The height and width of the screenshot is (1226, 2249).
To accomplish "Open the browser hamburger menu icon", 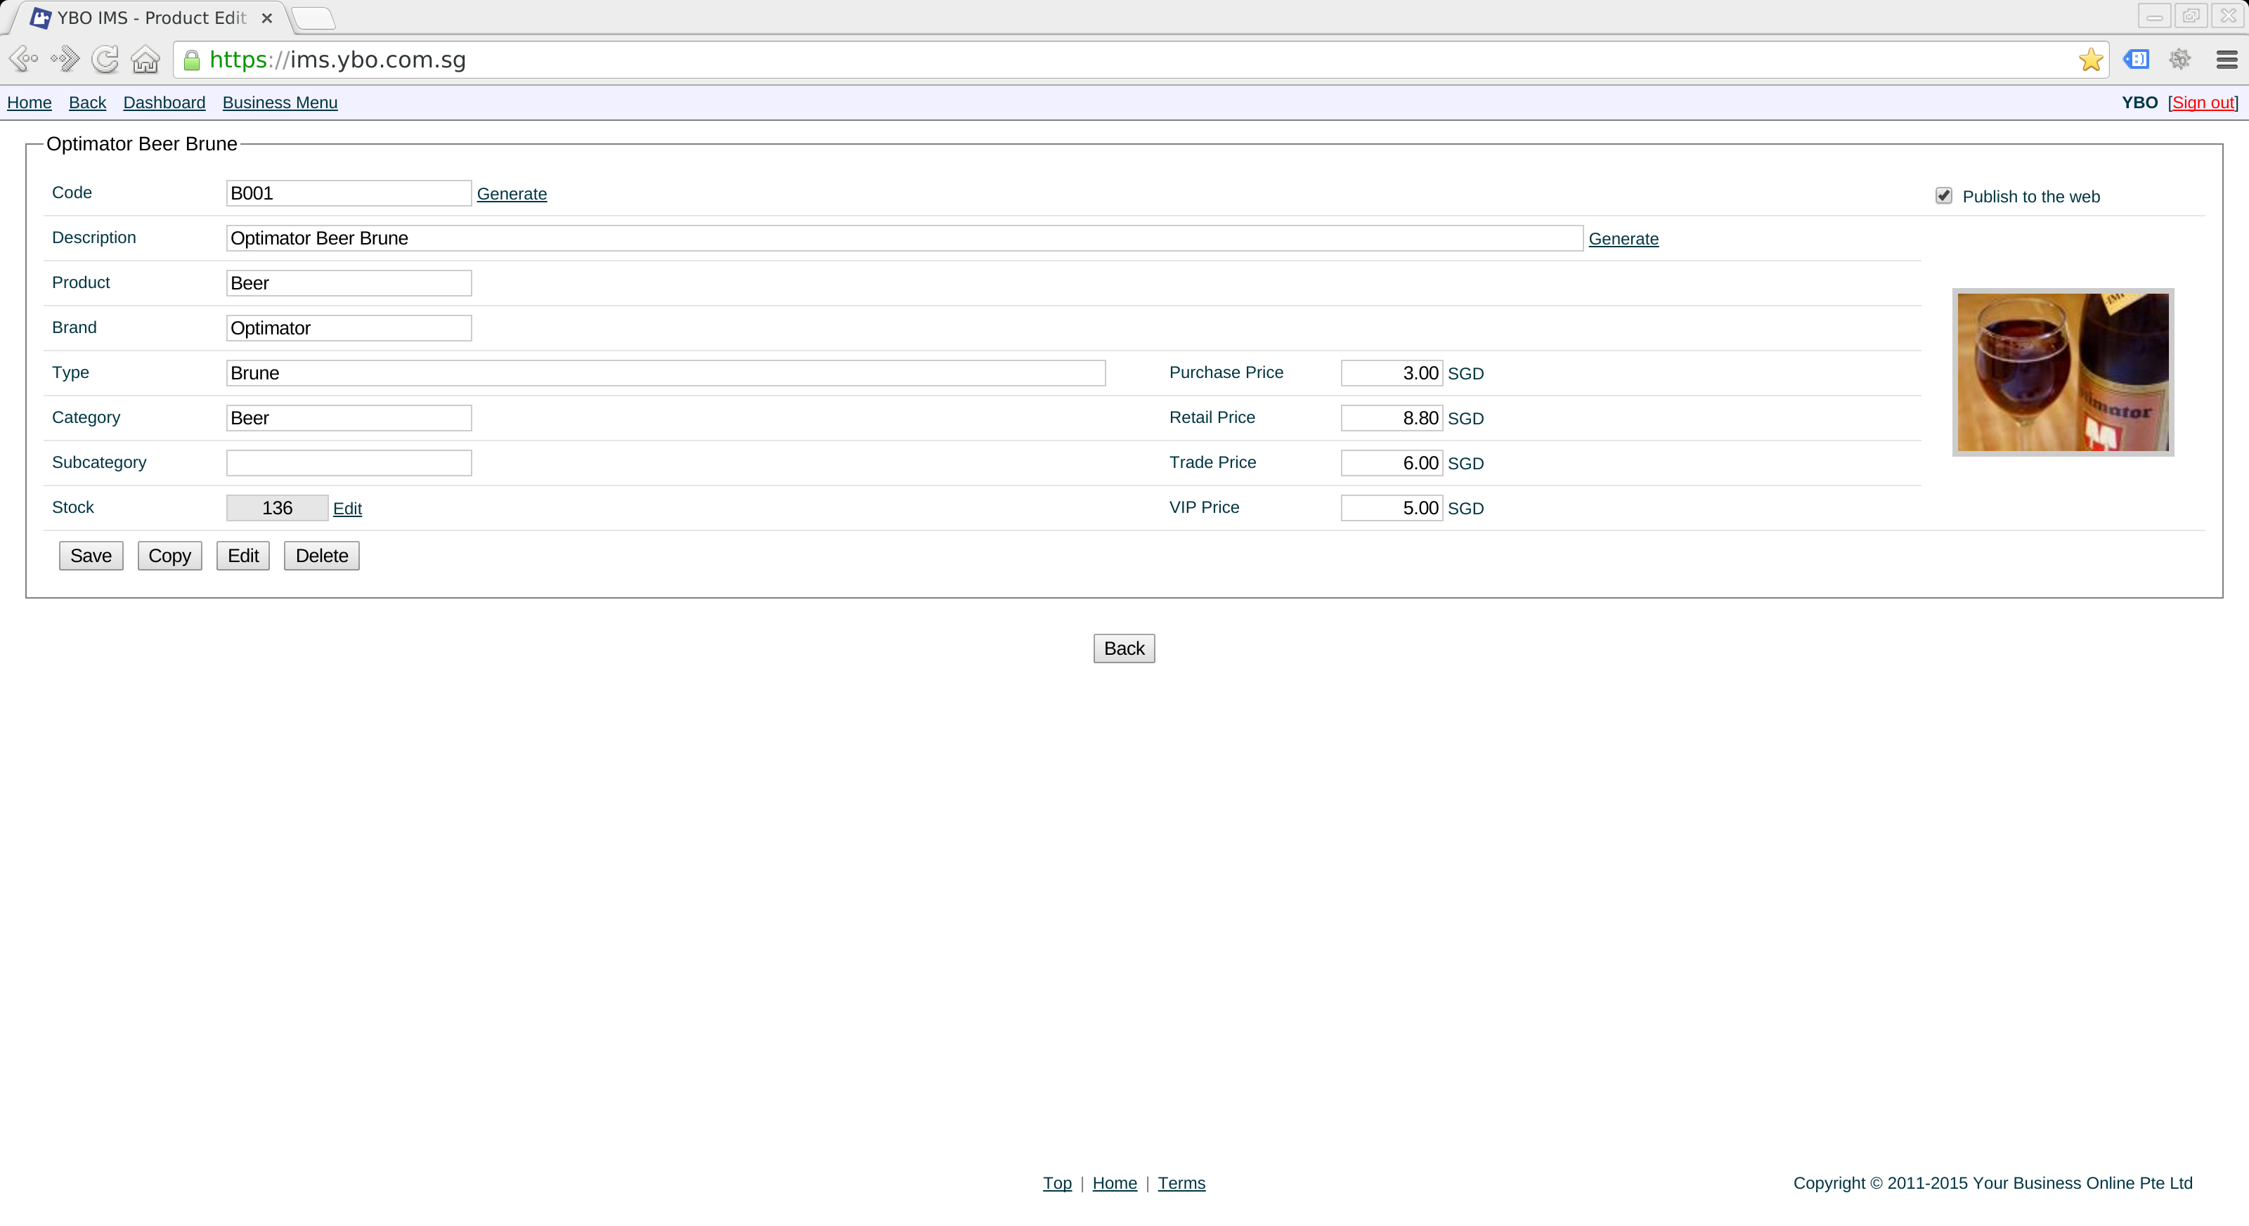I will tap(2227, 59).
